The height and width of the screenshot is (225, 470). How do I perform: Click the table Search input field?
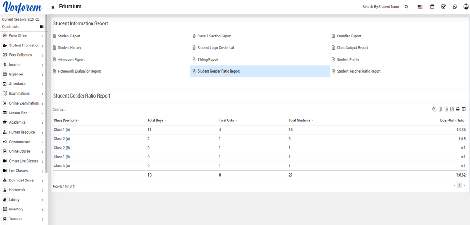point(70,110)
